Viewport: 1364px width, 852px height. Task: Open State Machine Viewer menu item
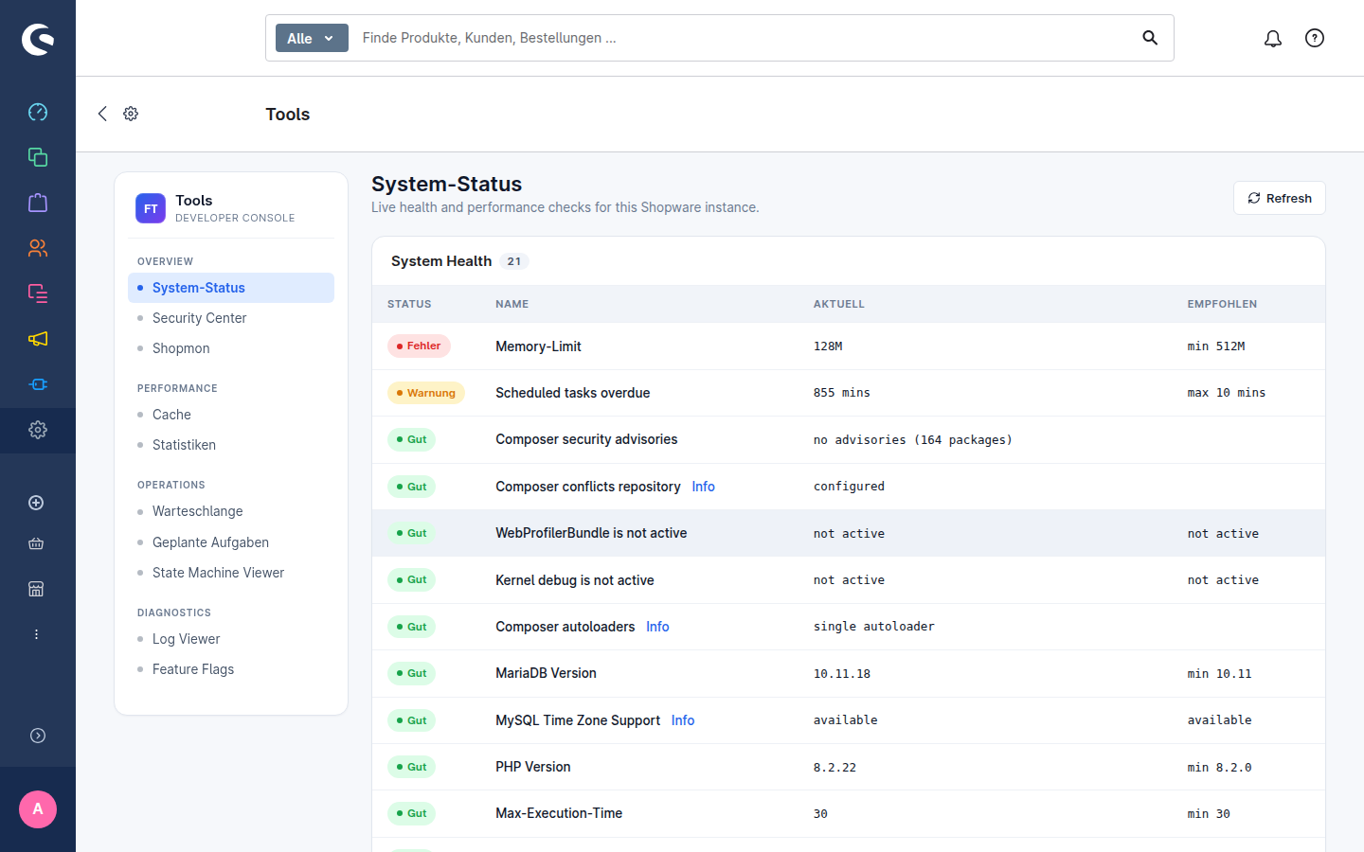[231, 573]
